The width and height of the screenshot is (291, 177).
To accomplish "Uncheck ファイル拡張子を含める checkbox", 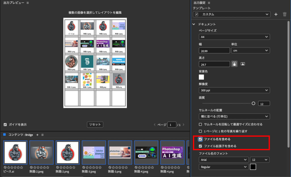I will pos(200,146).
